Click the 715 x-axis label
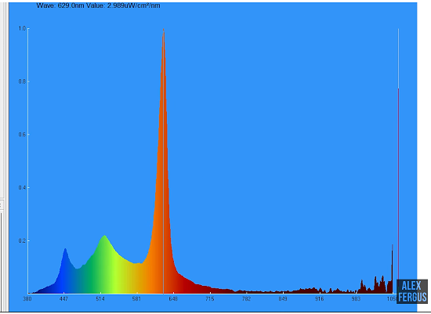The height and width of the screenshot is (314, 431). click(x=209, y=299)
